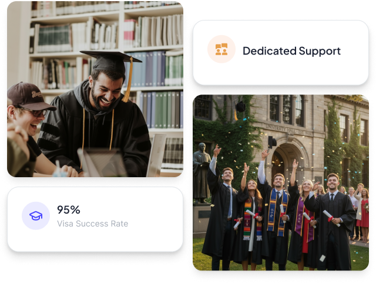Screen dimensions: 376x284
Task: Open the library graduate photo
Action: 95,89
